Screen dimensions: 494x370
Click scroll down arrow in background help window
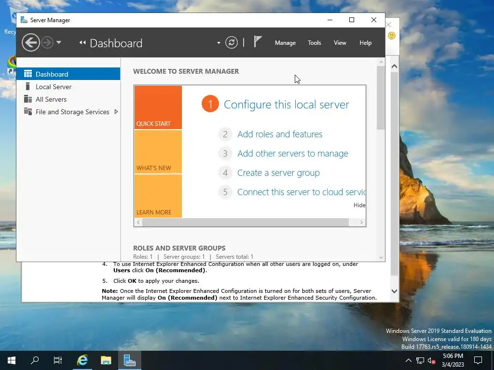(x=394, y=291)
